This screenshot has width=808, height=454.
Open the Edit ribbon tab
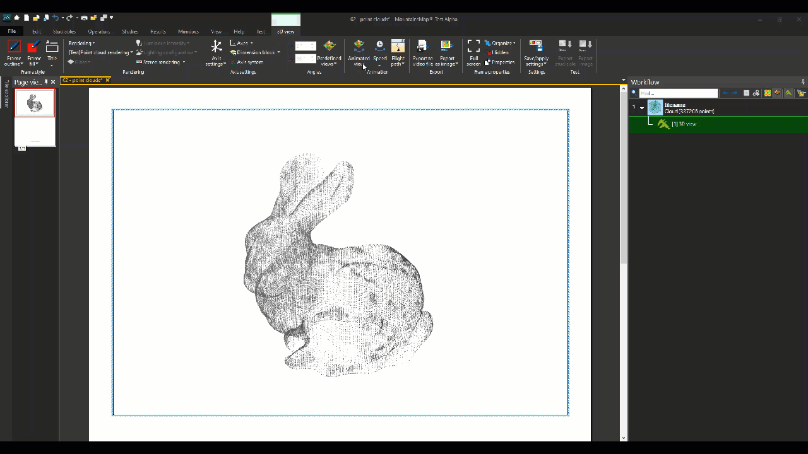[x=37, y=32]
